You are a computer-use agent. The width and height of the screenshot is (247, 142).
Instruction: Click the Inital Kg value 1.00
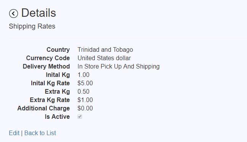[84, 75]
